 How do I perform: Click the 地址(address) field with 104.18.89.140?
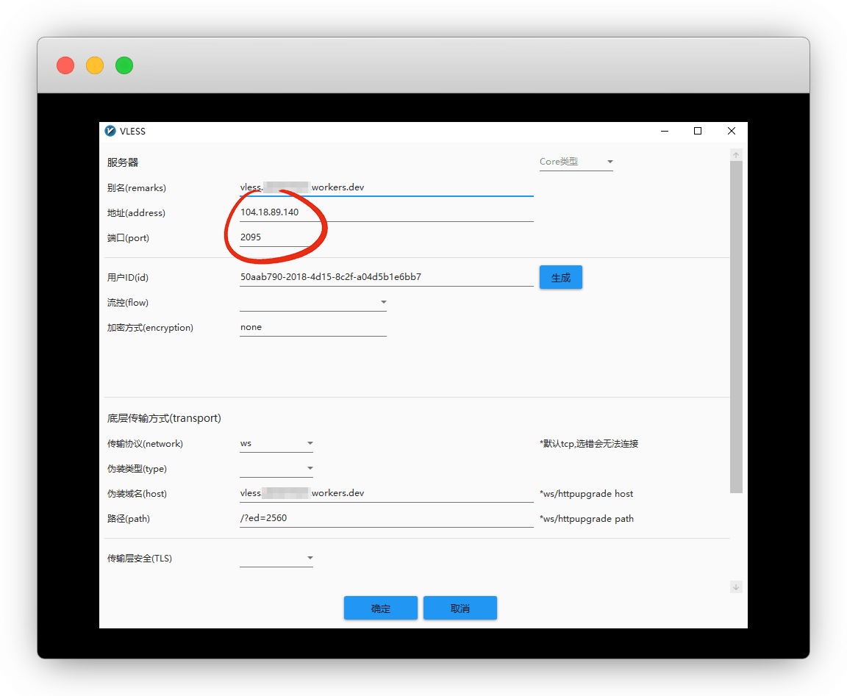pos(386,213)
